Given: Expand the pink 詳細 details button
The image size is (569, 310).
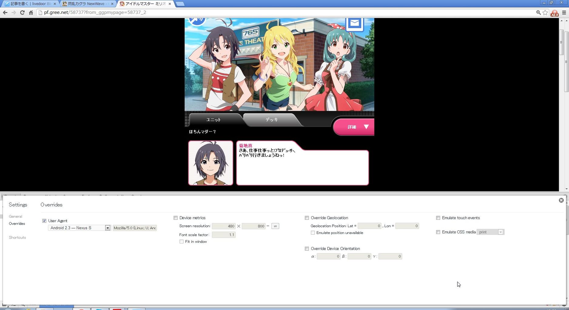Looking at the screenshot, I should (x=354, y=127).
